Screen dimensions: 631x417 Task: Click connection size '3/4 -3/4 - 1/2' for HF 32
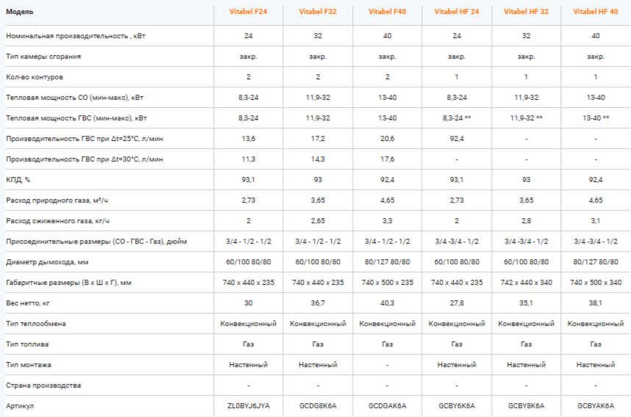526,242
